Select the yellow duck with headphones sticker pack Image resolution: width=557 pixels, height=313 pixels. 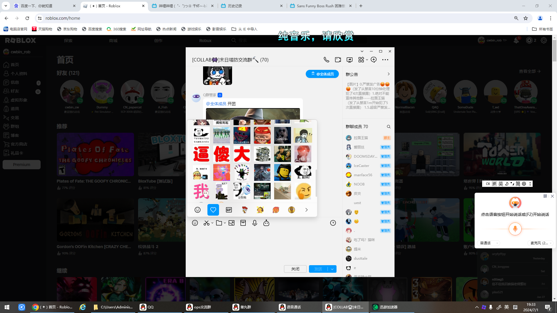point(260,210)
